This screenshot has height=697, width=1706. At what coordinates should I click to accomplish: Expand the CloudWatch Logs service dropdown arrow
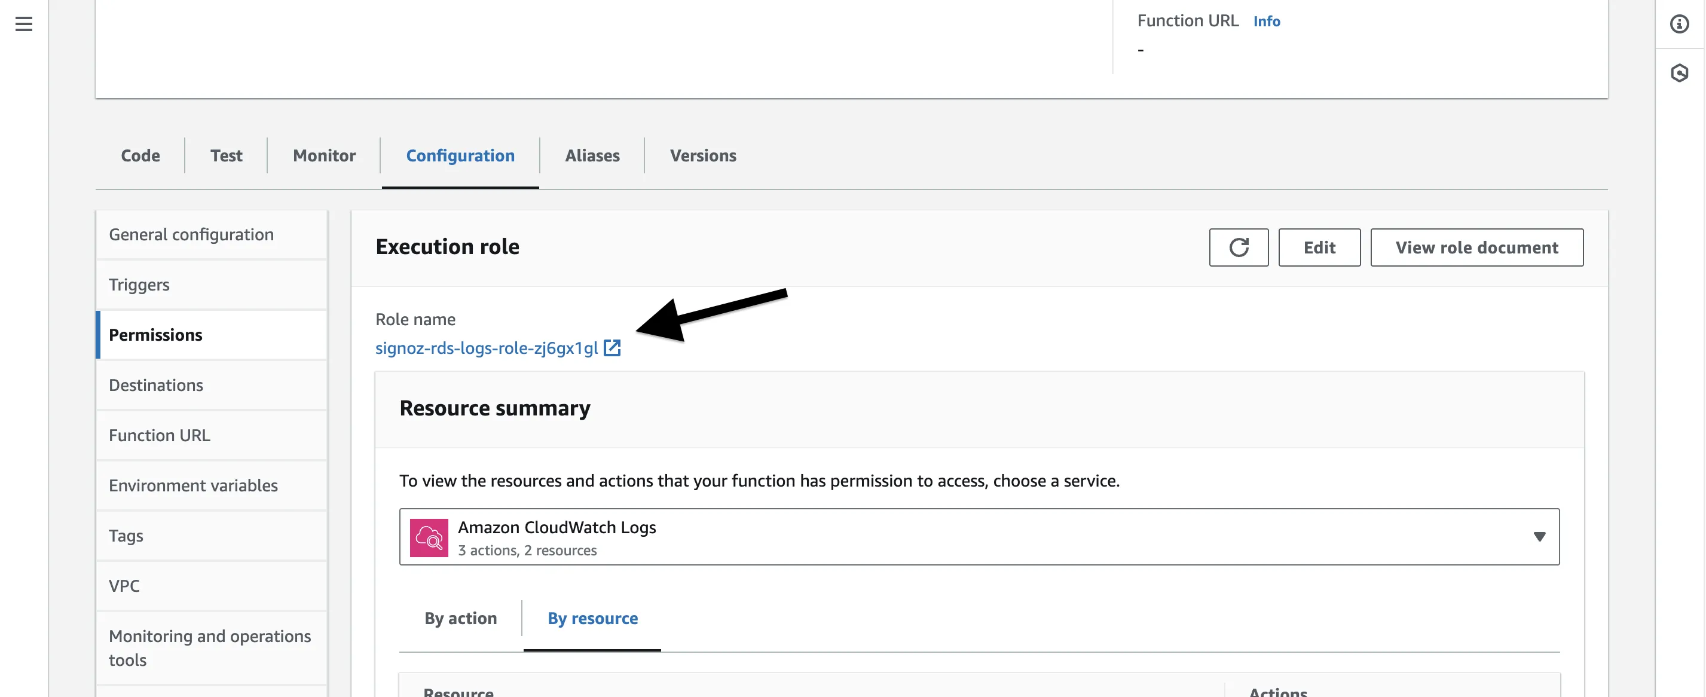[1539, 537]
